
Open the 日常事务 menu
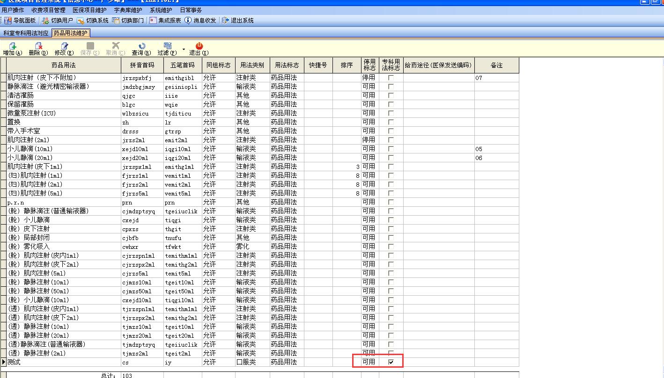click(191, 10)
